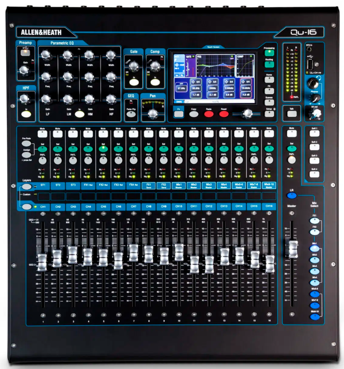Click the Pre Fade key
This screenshot has height=369, width=344.
click(x=26, y=144)
